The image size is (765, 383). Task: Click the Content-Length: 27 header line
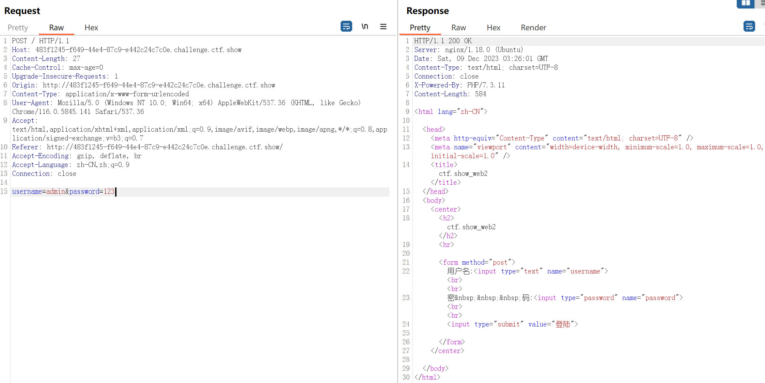point(46,59)
